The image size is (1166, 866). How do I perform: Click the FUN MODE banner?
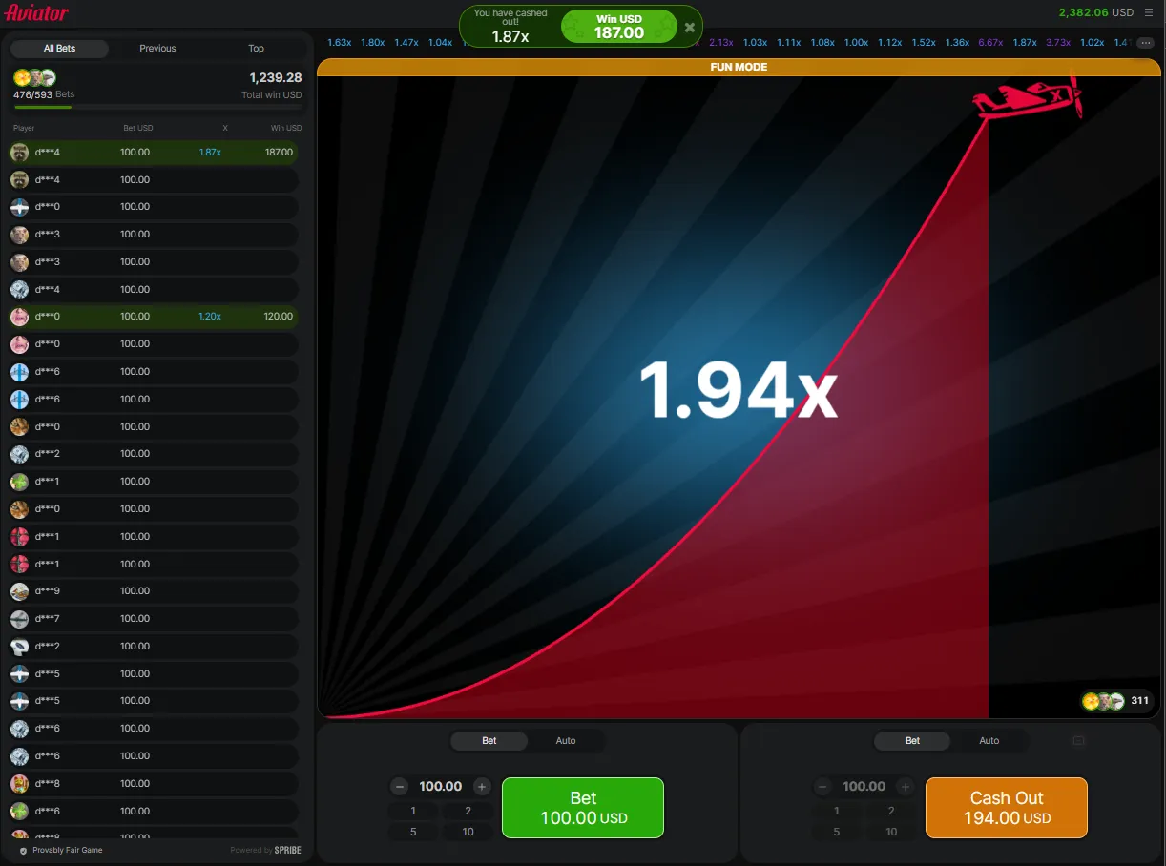[x=739, y=67]
